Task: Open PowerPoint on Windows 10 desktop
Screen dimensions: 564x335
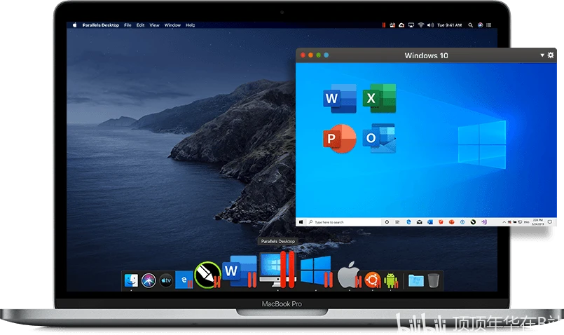Action: (x=340, y=139)
